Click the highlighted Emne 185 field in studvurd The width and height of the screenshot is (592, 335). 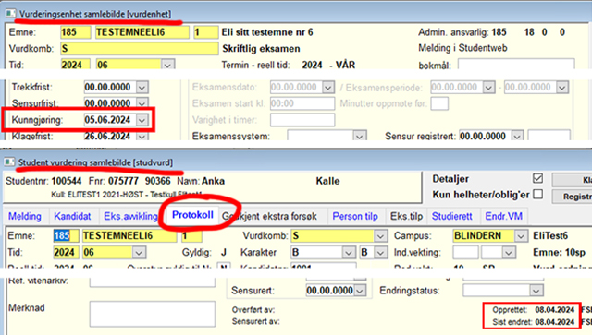[x=66, y=236]
